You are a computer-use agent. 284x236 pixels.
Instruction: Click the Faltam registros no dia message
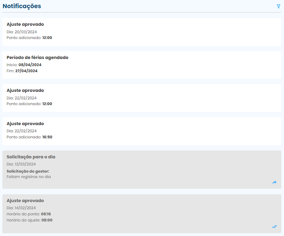29,177
